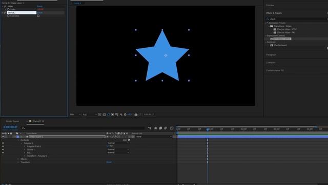
Task: Toggle Polystar Path 1 visibility eye
Action: pyautogui.click(x=3, y=146)
